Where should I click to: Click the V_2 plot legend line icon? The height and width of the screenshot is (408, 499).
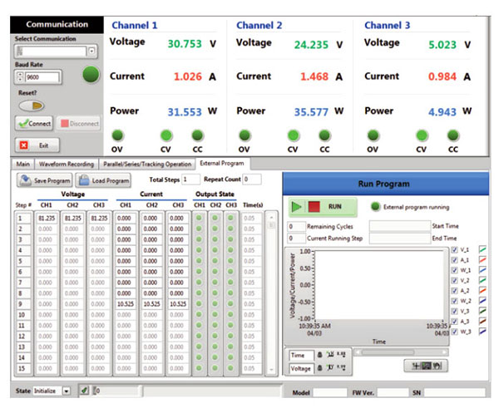coord(482,280)
